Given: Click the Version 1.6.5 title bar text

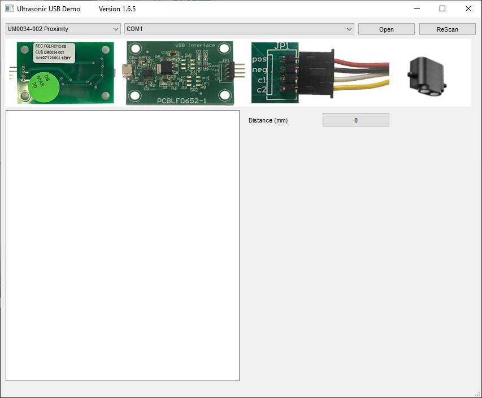Looking at the screenshot, I should click(117, 9).
